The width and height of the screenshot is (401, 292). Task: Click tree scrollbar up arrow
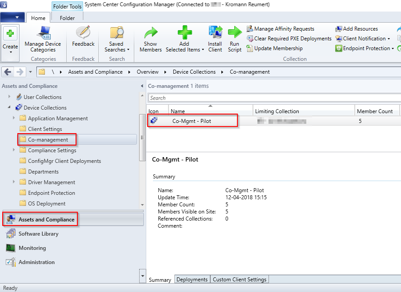coord(142,95)
